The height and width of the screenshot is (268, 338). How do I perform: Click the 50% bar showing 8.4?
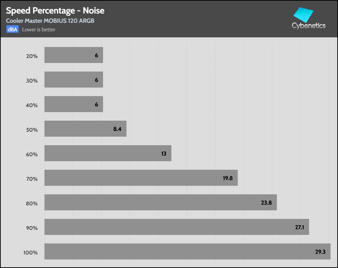pos(85,129)
